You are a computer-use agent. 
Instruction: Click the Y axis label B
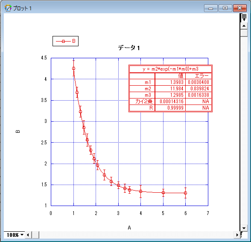point(18,131)
